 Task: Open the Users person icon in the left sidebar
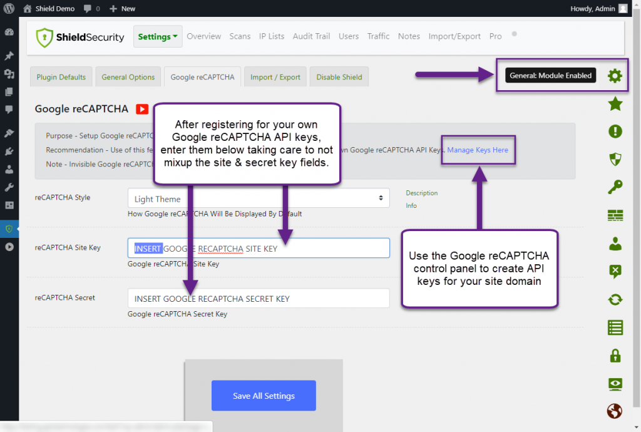pos(9,169)
